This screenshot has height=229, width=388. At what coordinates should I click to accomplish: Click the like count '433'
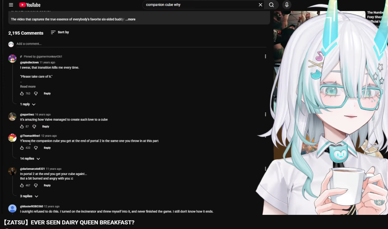pos(28,148)
